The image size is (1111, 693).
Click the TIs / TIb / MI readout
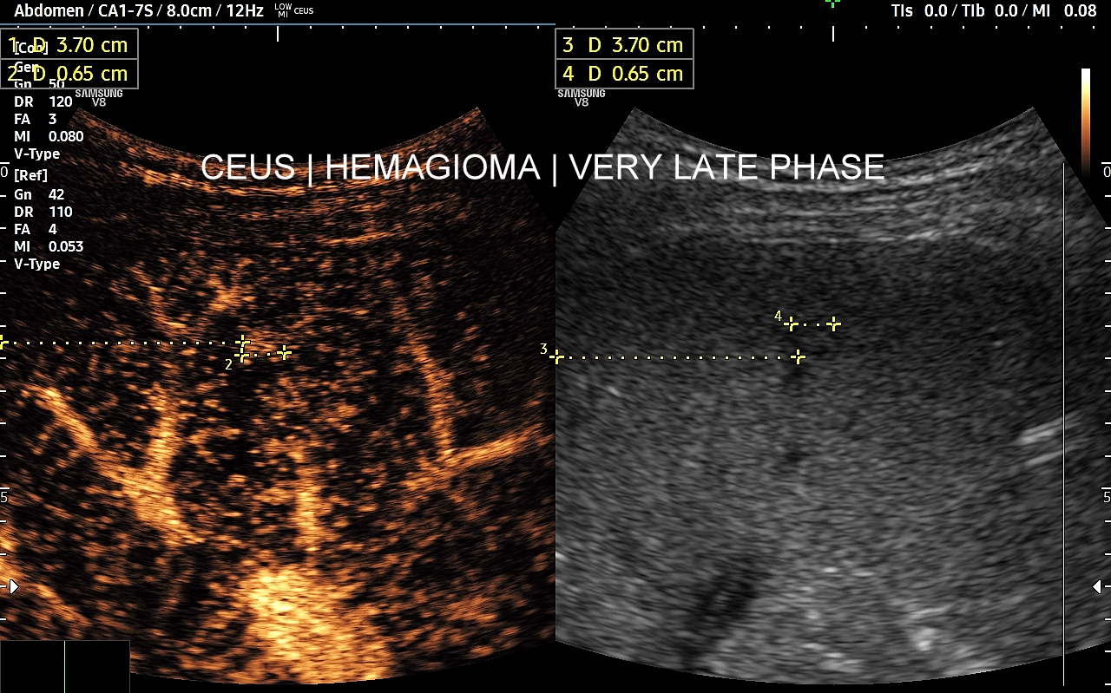993,11
